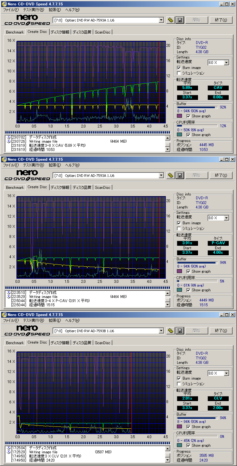The width and height of the screenshot is (237, 466).
Task: Expand the AD-7593A drive dropdown in the P-CAV window
Action: click(161, 175)
